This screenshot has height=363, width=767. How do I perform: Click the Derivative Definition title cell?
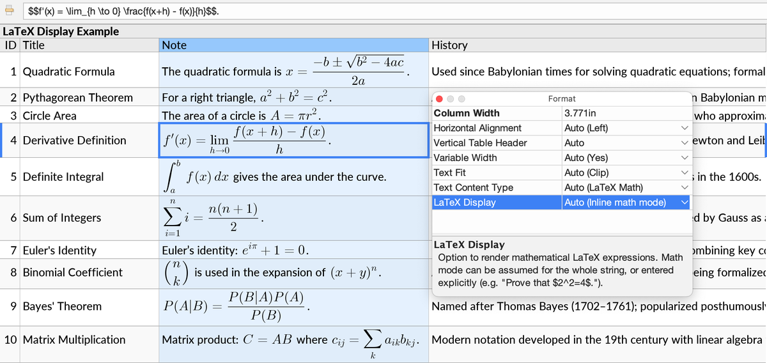[x=89, y=140]
